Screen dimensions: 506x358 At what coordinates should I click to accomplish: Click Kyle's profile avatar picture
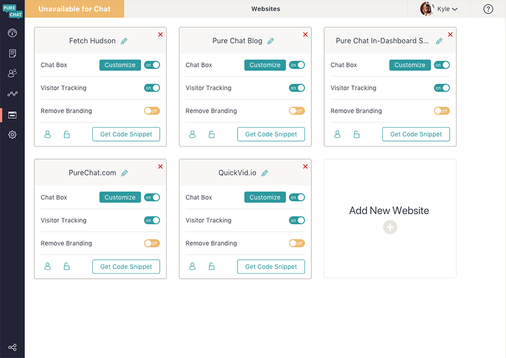click(x=427, y=9)
